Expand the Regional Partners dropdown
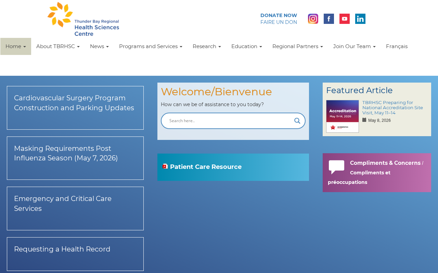This screenshot has height=273, width=438. click(x=298, y=46)
